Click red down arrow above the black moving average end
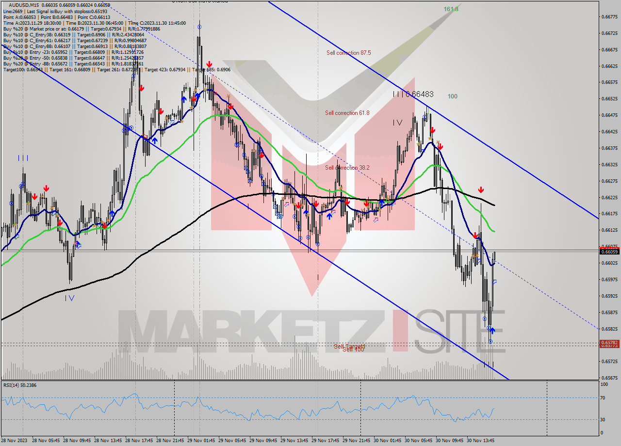Image resolution: width=621 pixels, height=446 pixels. [481, 190]
